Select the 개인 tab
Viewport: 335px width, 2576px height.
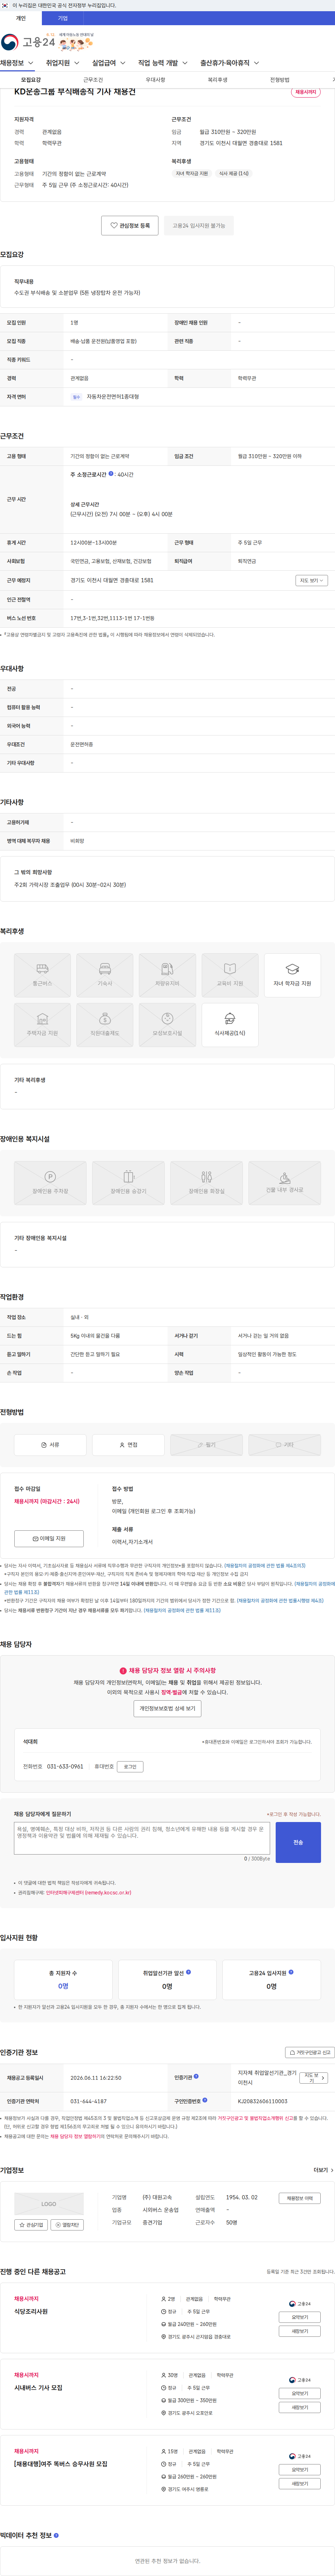[21, 18]
